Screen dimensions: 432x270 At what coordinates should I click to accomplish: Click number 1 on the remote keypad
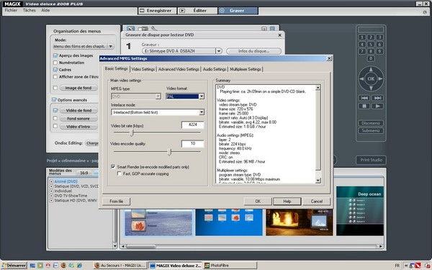362,37
